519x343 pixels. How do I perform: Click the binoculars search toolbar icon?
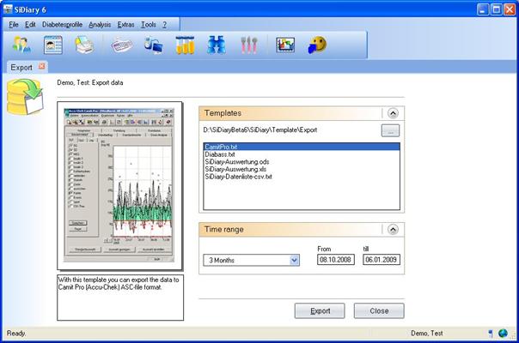tap(216, 46)
